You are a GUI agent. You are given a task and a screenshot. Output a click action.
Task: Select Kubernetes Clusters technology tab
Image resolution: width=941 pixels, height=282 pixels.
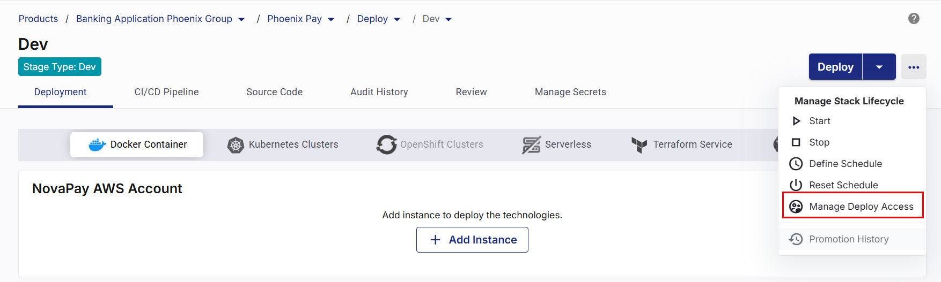point(283,144)
